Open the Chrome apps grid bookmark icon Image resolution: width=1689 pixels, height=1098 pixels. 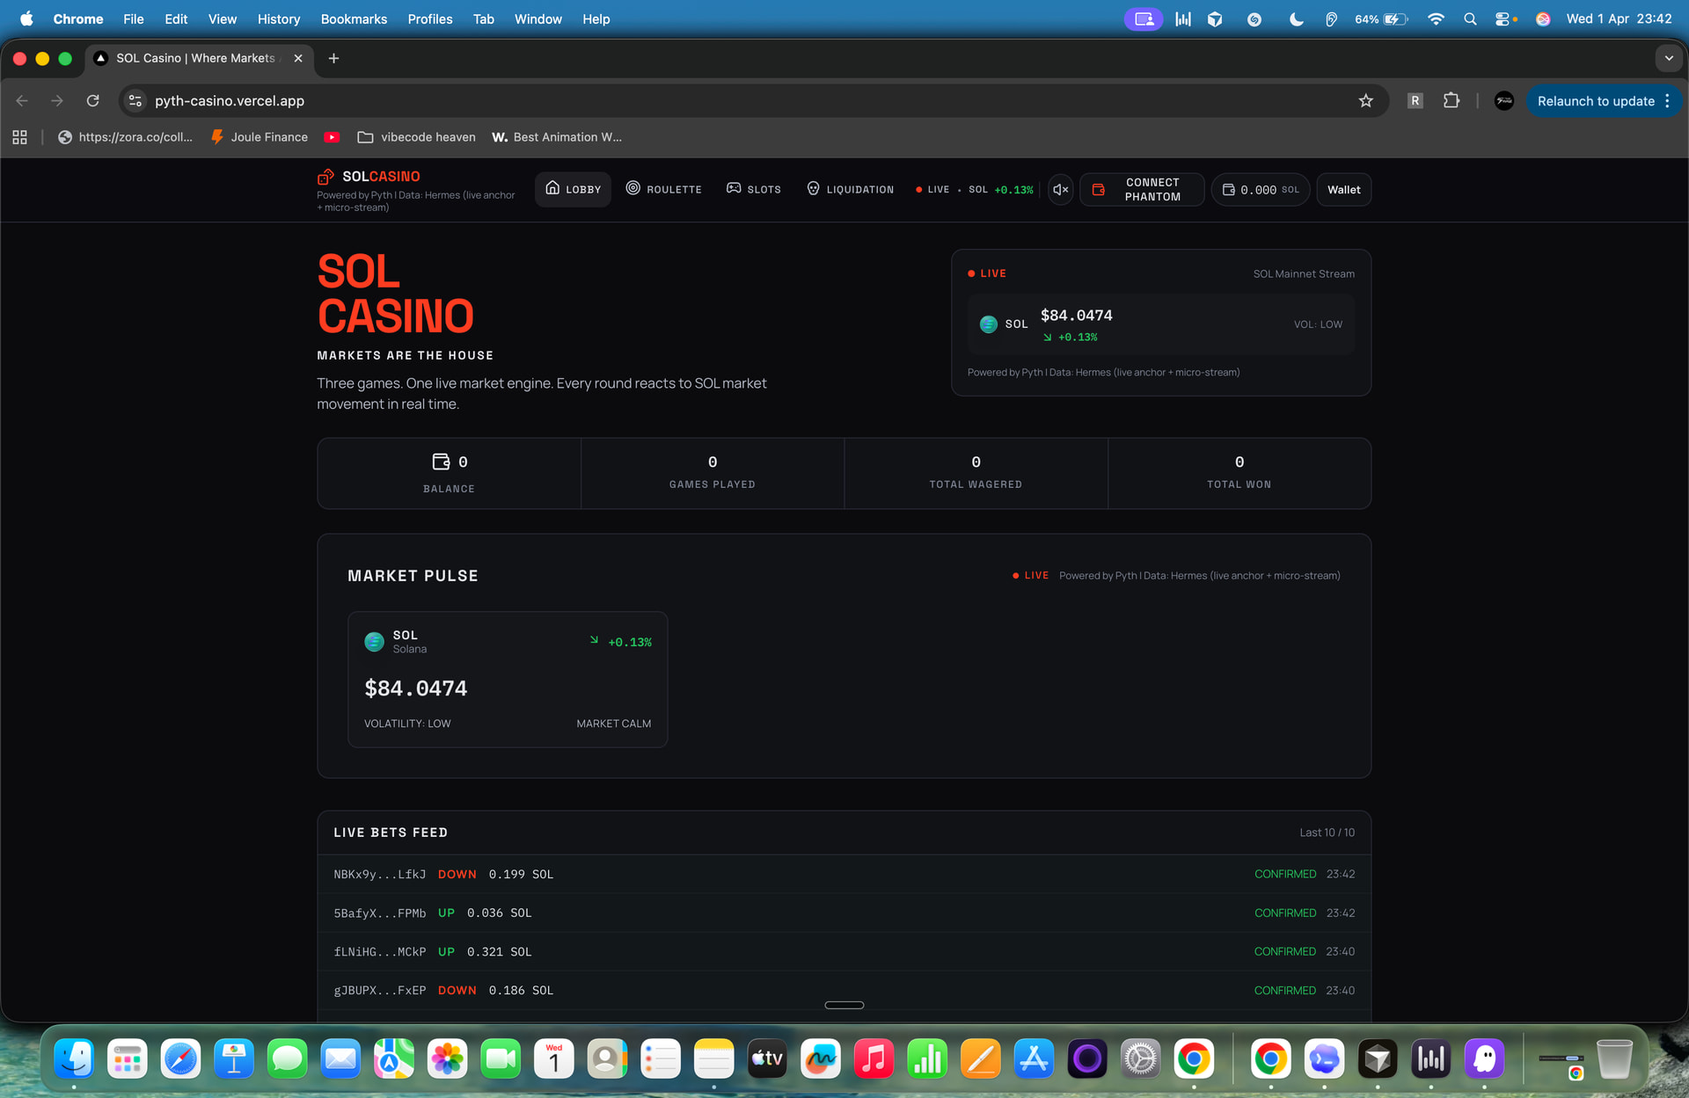click(19, 137)
